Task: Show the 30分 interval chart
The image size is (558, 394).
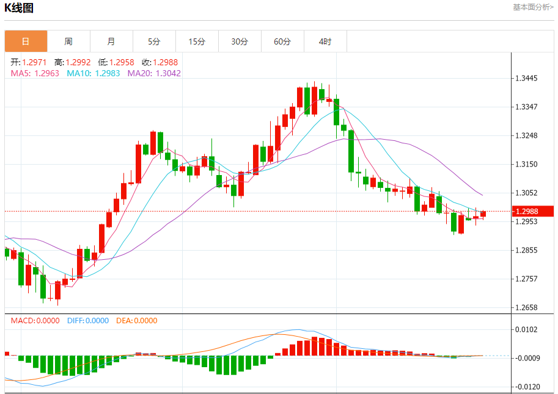Action: [x=240, y=41]
